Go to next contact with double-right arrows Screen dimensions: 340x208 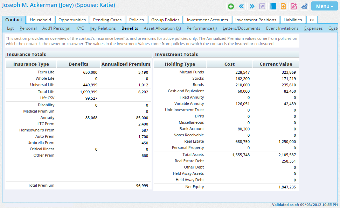252,6
